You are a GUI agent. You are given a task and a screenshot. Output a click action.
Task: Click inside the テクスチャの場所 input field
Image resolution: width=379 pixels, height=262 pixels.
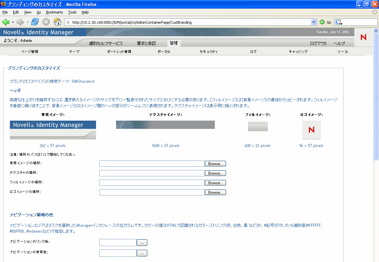pos(151,173)
